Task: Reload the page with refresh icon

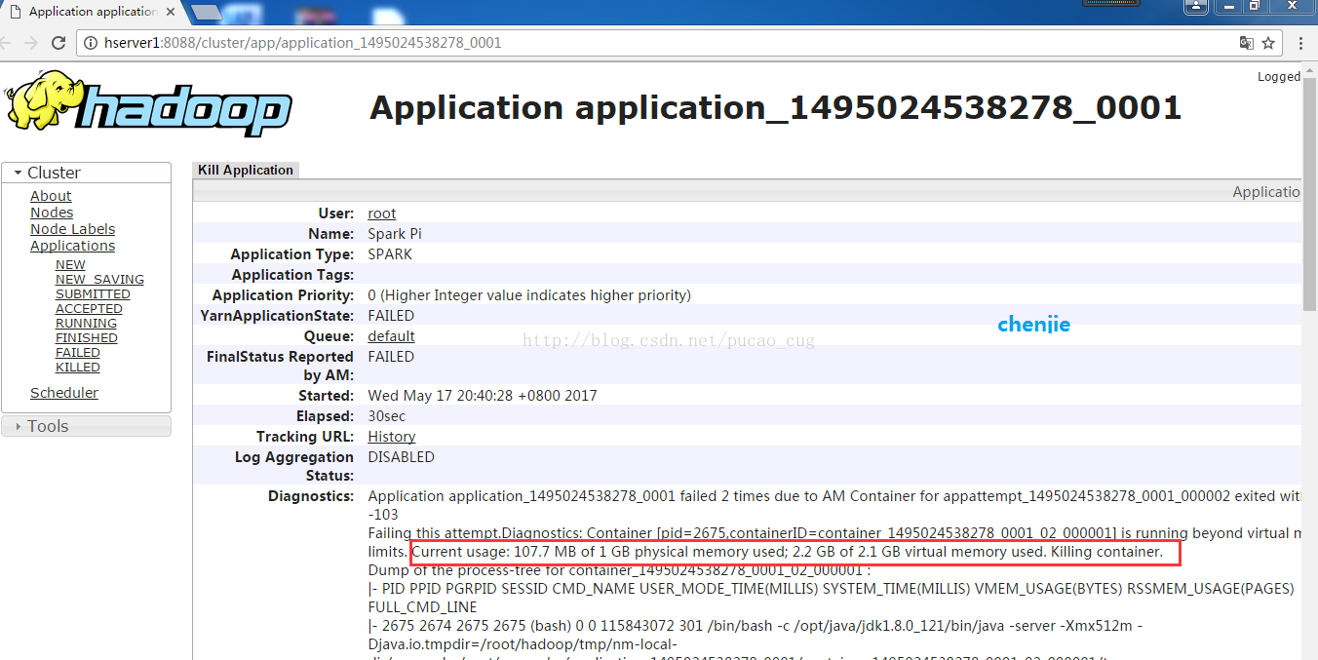Action: pos(58,43)
